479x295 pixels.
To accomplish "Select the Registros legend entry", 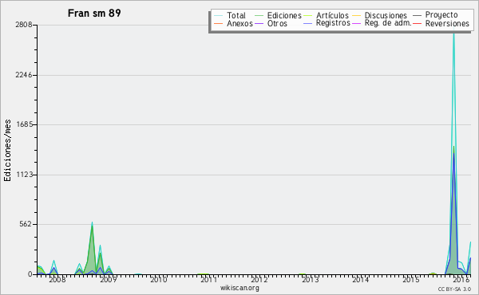I will pyautogui.click(x=333, y=23).
